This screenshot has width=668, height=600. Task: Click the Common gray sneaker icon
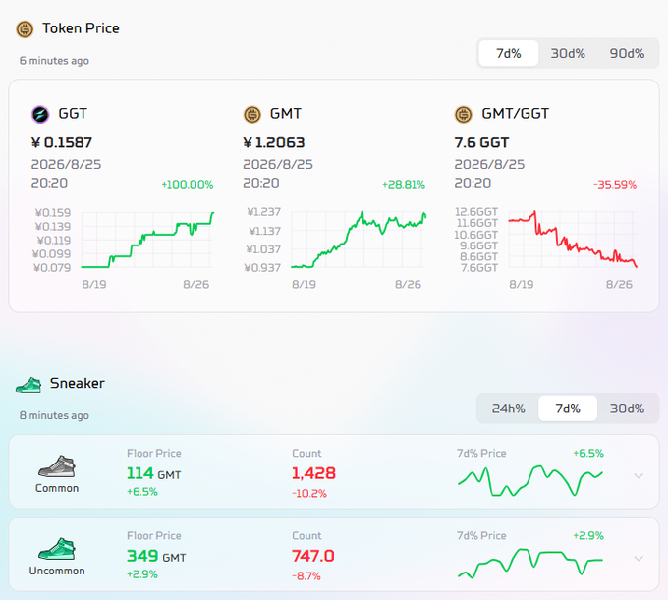pyautogui.click(x=57, y=466)
